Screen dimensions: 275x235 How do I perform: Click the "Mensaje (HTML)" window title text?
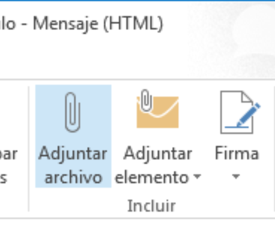(98, 24)
